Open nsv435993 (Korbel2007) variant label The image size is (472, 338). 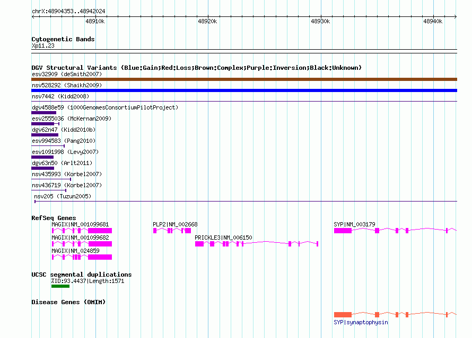[67, 174]
